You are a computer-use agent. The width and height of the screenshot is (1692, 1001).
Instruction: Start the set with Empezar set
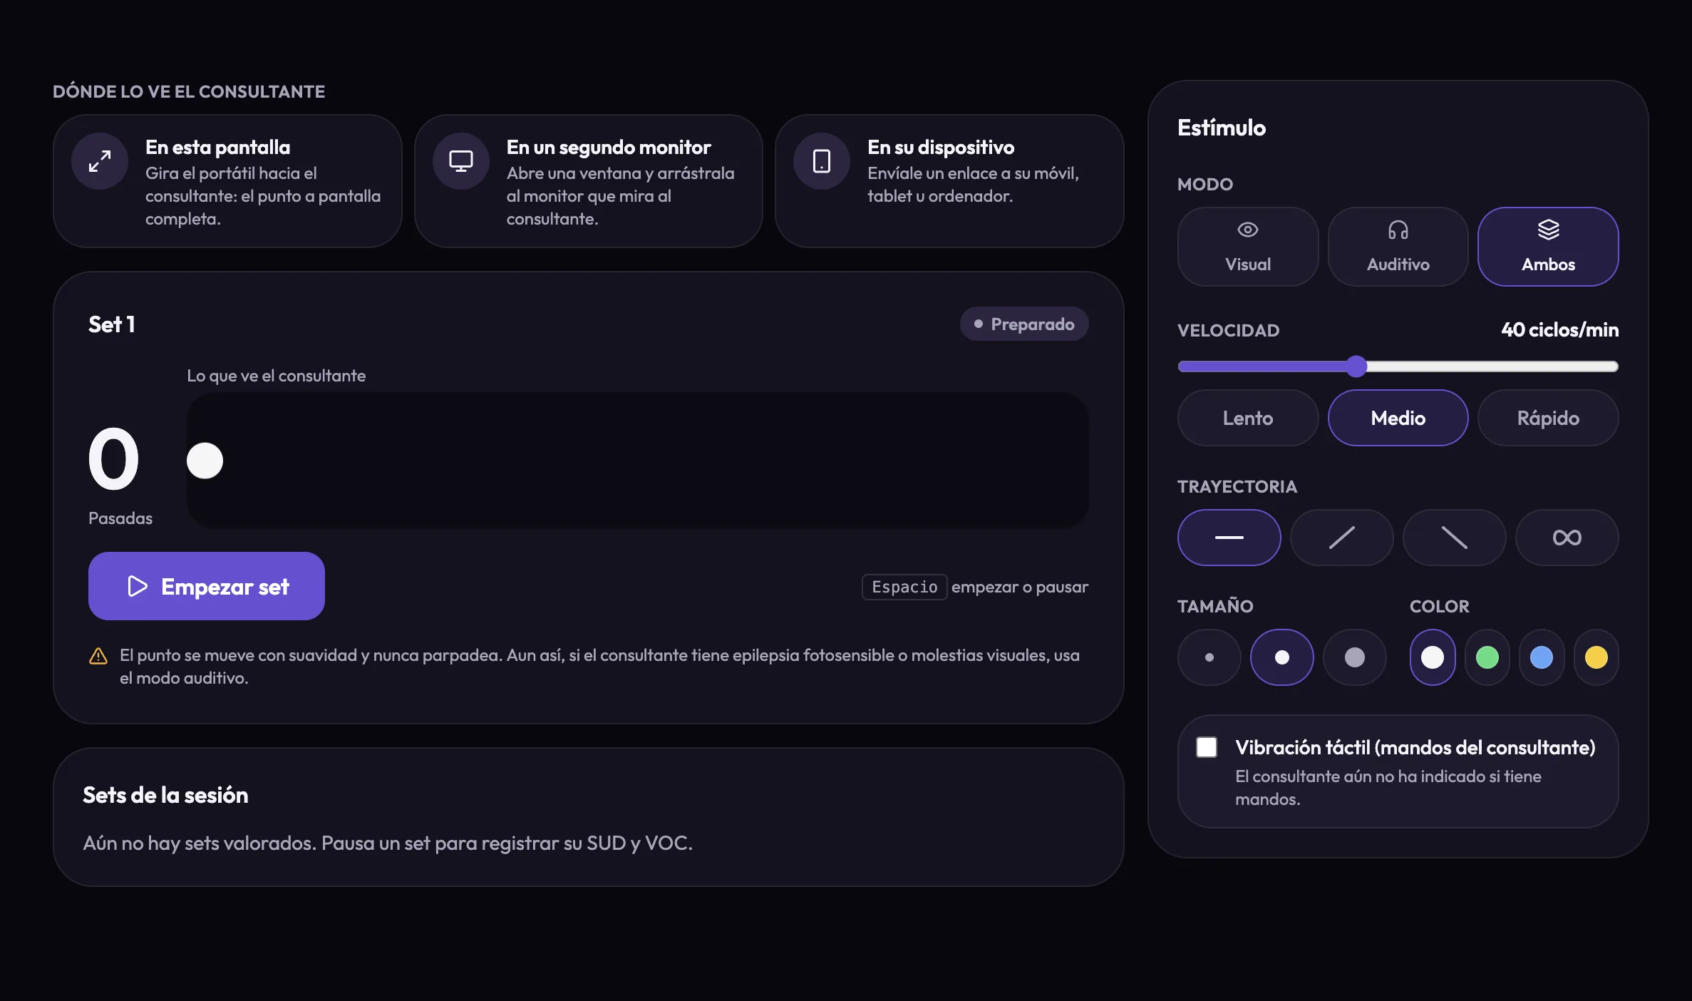point(207,586)
